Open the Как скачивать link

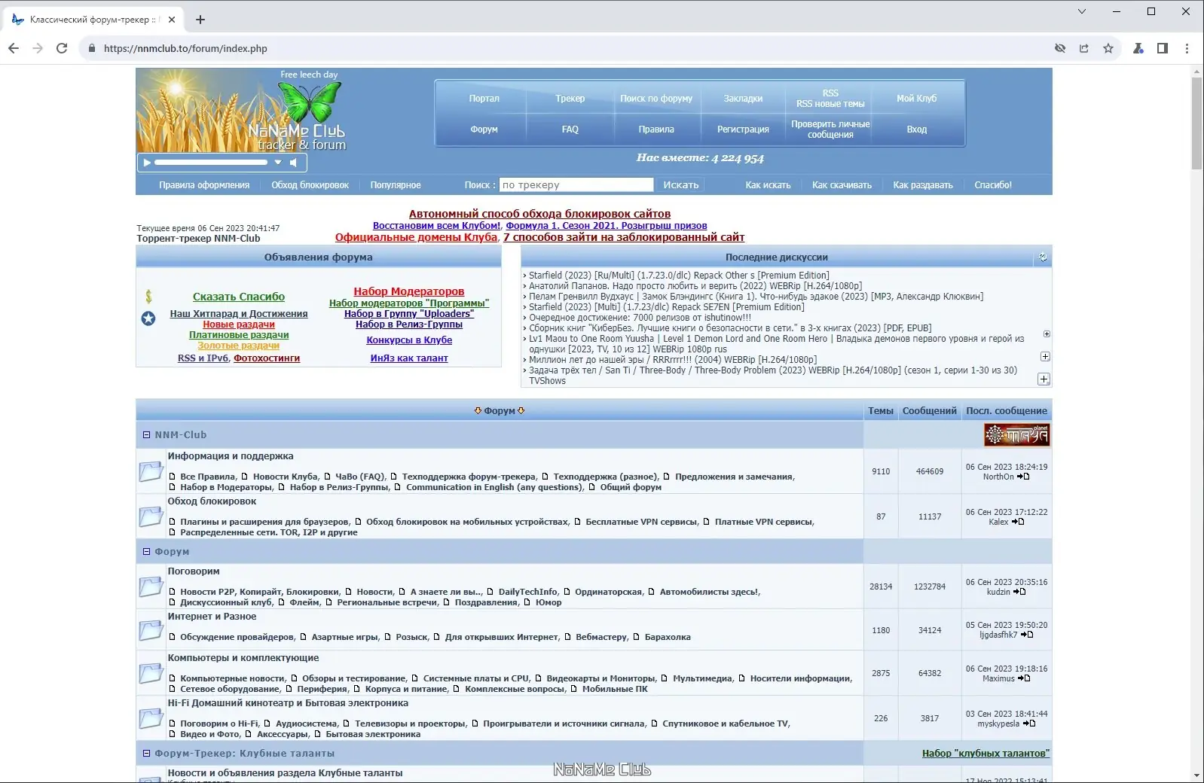pos(842,185)
